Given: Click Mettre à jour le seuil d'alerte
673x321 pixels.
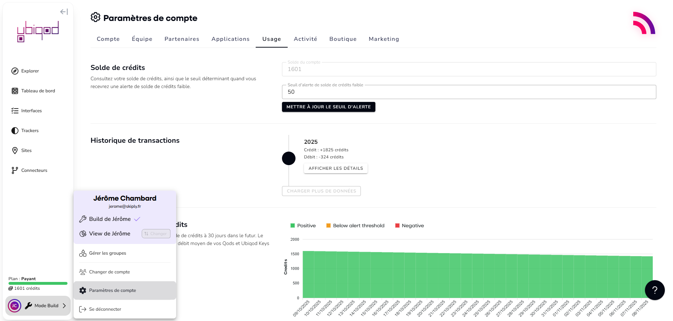Looking at the screenshot, I should coord(329,107).
